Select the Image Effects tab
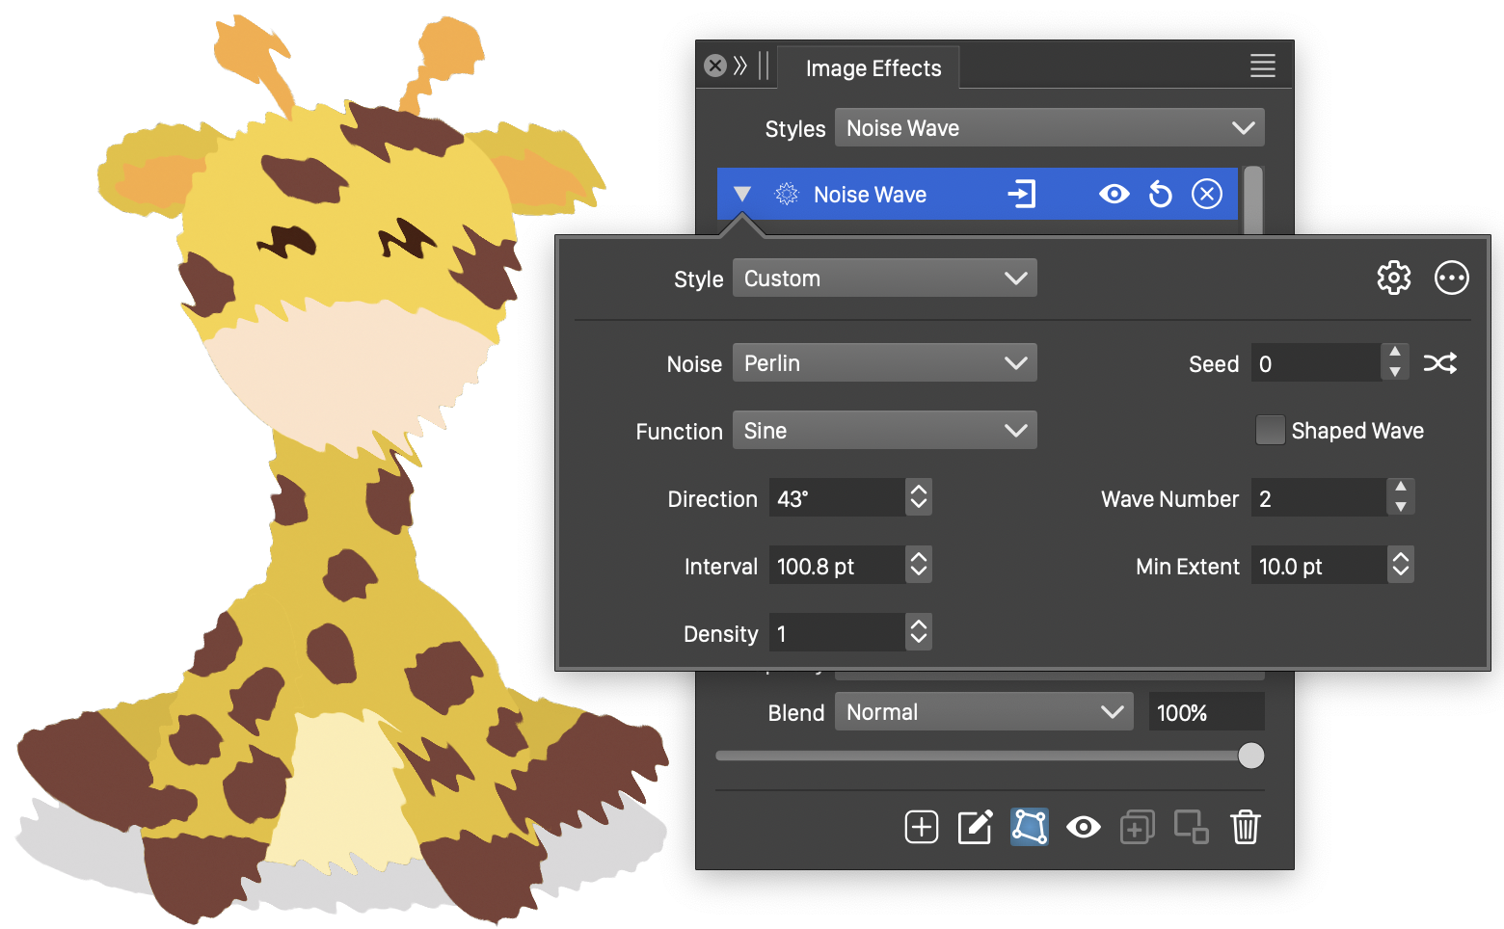Image resolution: width=1504 pixels, height=929 pixels. tap(873, 68)
